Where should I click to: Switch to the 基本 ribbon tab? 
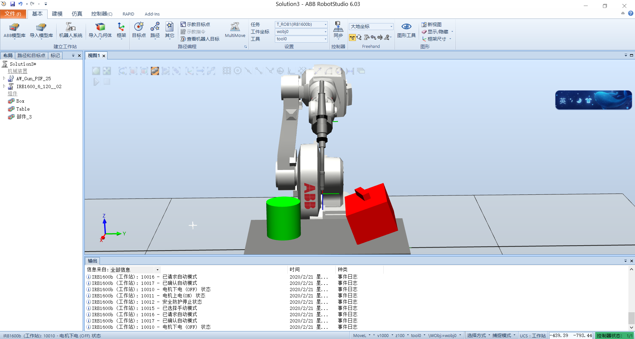point(37,14)
